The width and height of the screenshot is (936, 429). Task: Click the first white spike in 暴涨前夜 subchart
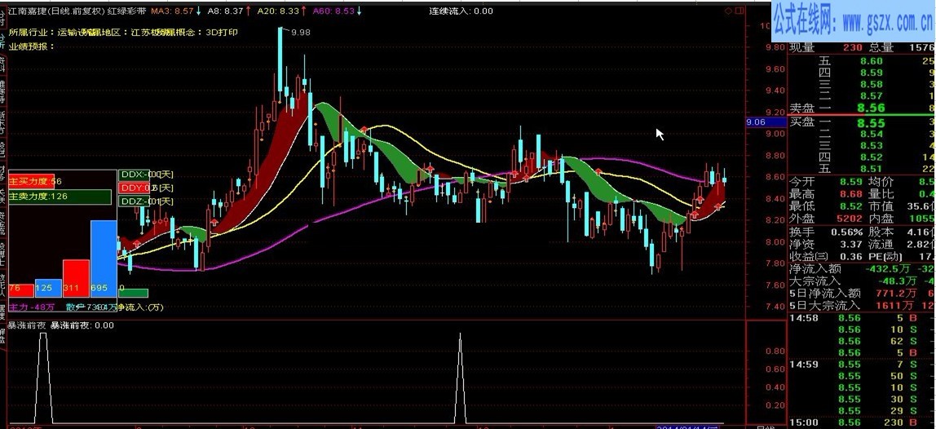click(43, 378)
